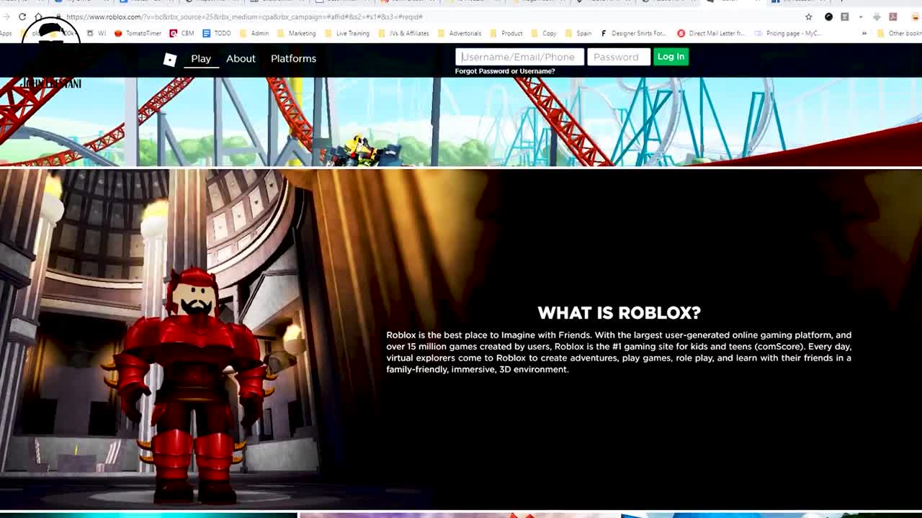Screen dimensions: 922x518
Task: Open the Designer Shirts For bookmark
Action: 634,33
